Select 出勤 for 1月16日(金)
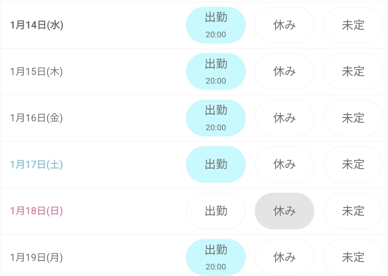The height and width of the screenshot is (276, 388). coord(216,118)
